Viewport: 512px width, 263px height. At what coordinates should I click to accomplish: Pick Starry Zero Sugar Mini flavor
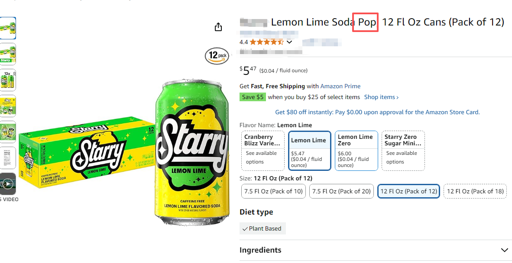point(403,151)
